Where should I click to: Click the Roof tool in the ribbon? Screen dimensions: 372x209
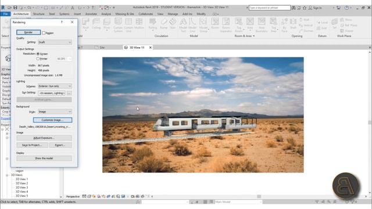(x=85, y=24)
